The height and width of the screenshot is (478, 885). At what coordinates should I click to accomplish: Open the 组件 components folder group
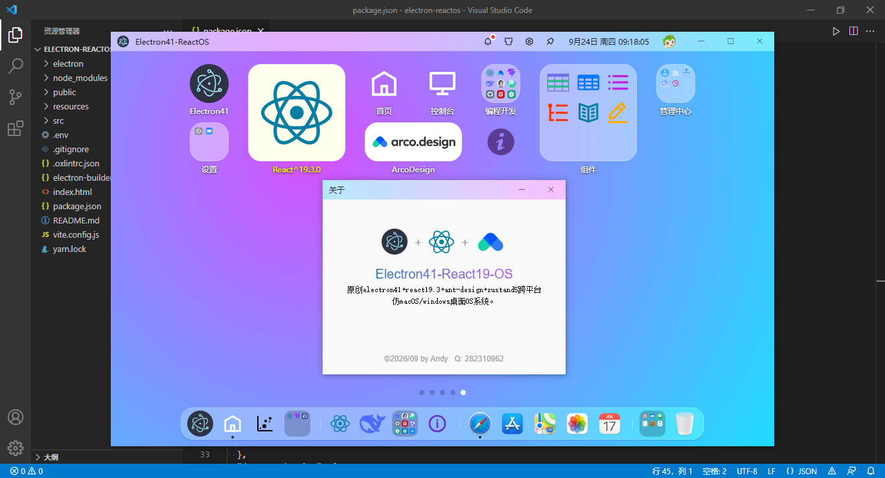(x=588, y=113)
